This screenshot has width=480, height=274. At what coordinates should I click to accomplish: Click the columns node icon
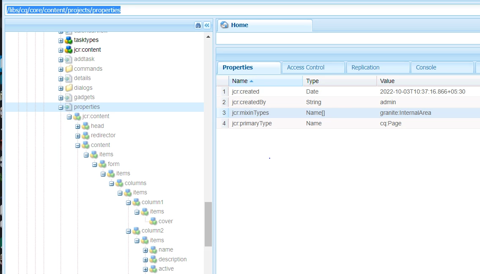pos(119,183)
